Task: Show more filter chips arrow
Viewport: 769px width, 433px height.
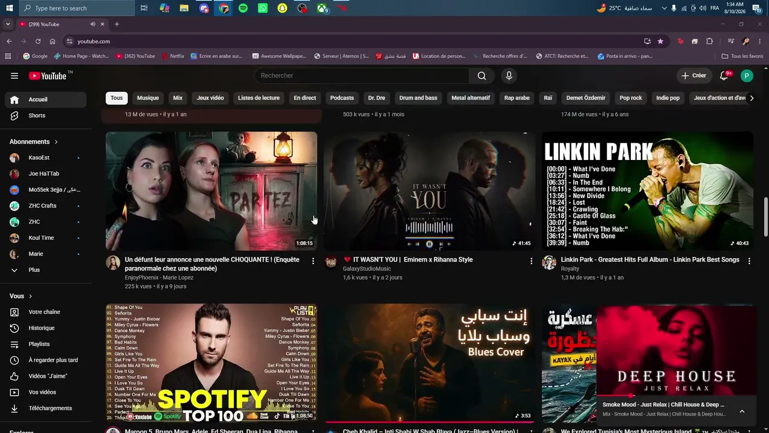Action: coord(751,98)
